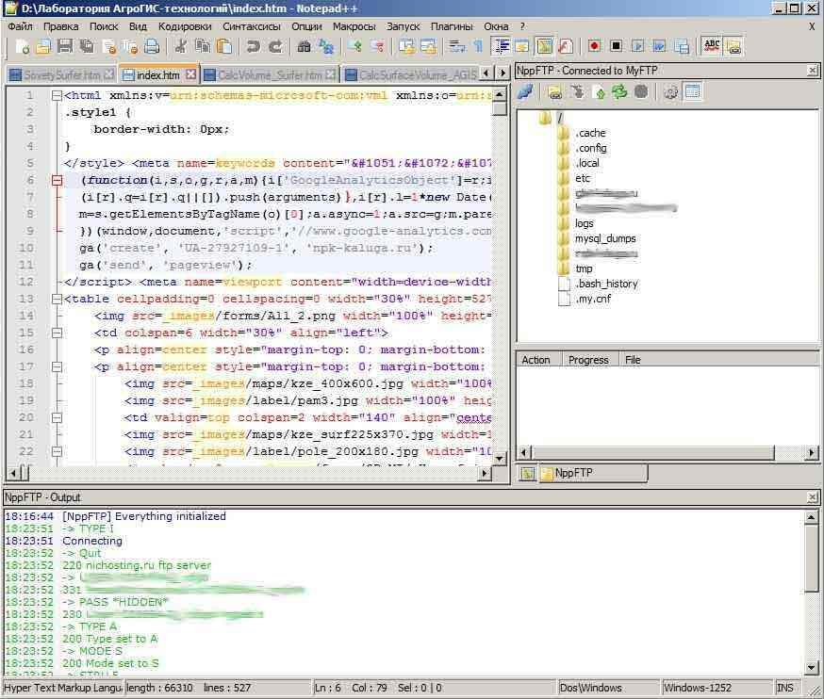The height and width of the screenshot is (699, 824).
Task: Click the Open file toolbar icon
Action: pos(43,47)
